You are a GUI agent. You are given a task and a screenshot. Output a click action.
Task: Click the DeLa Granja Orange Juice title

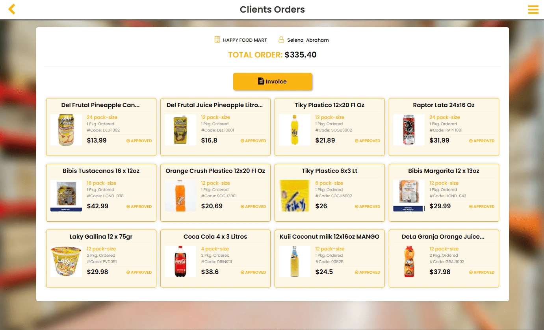pyautogui.click(x=443, y=237)
